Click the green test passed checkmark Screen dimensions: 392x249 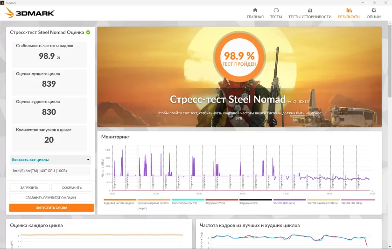pos(88,33)
